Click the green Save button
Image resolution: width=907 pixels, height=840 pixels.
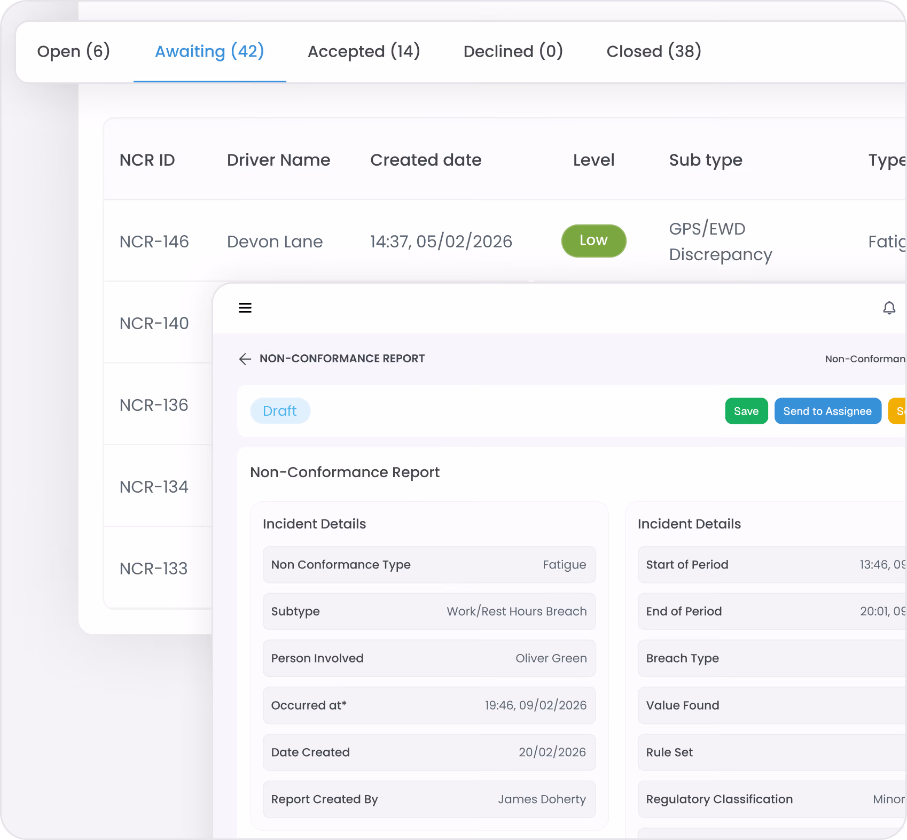tap(746, 411)
